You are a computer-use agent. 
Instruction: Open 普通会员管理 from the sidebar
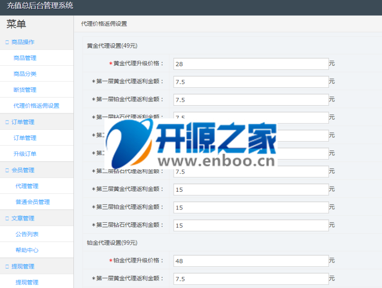(x=33, y=202)
